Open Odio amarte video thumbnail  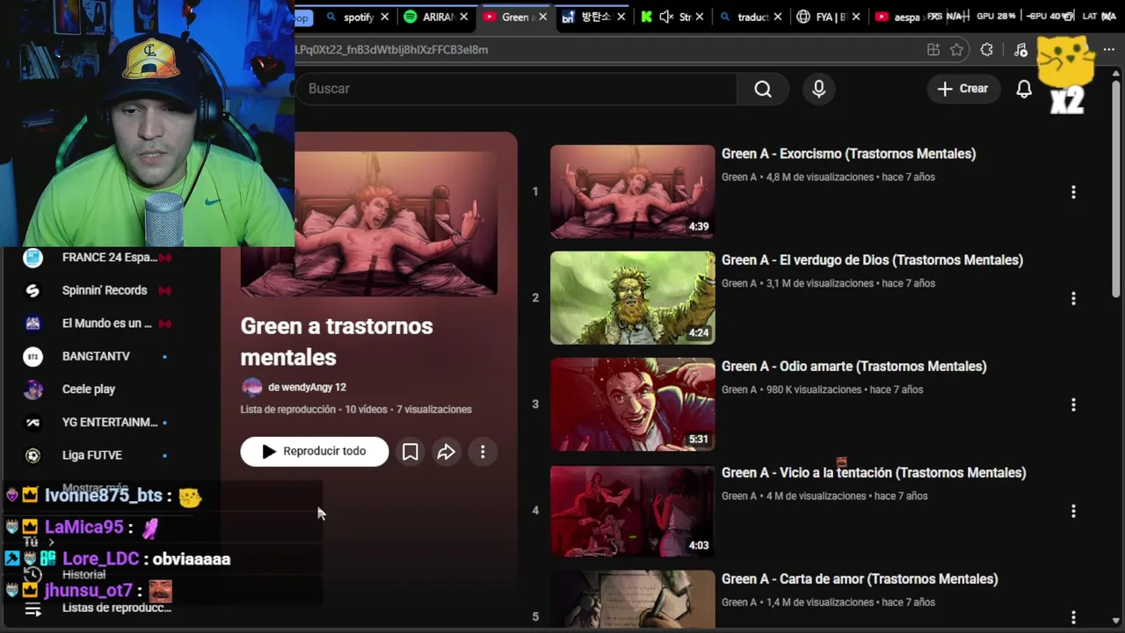tap(633, 404)
